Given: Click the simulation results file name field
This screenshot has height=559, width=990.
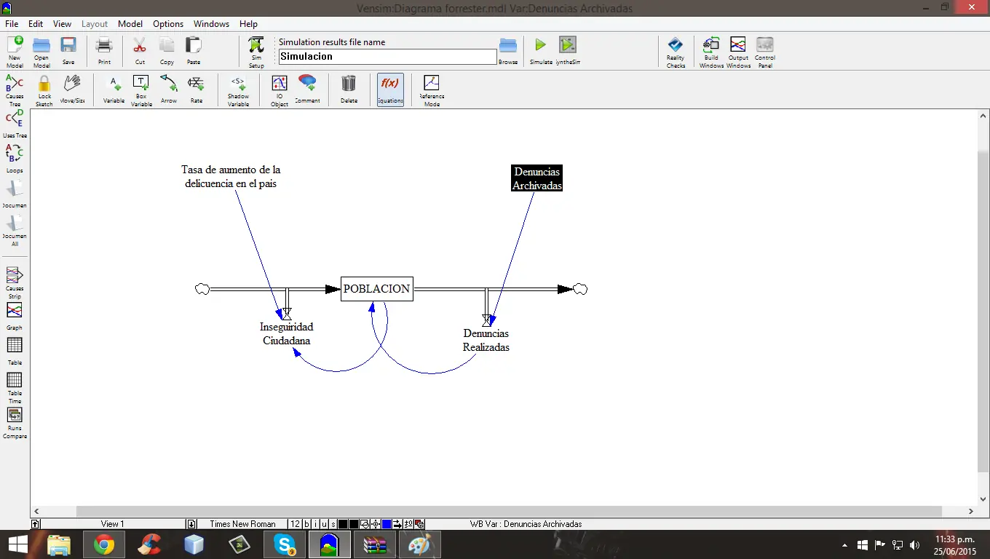Looking at the screenshot, I should (x=387, y=57).
